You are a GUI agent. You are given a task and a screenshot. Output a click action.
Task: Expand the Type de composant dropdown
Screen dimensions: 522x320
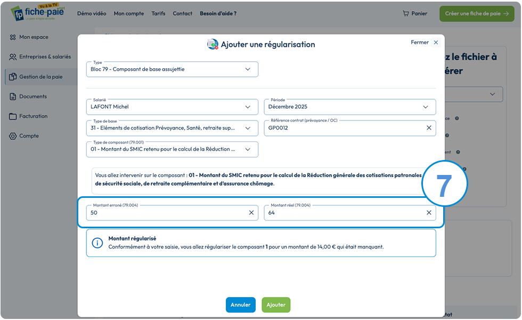pyautogui.click(x=172, y=149)
